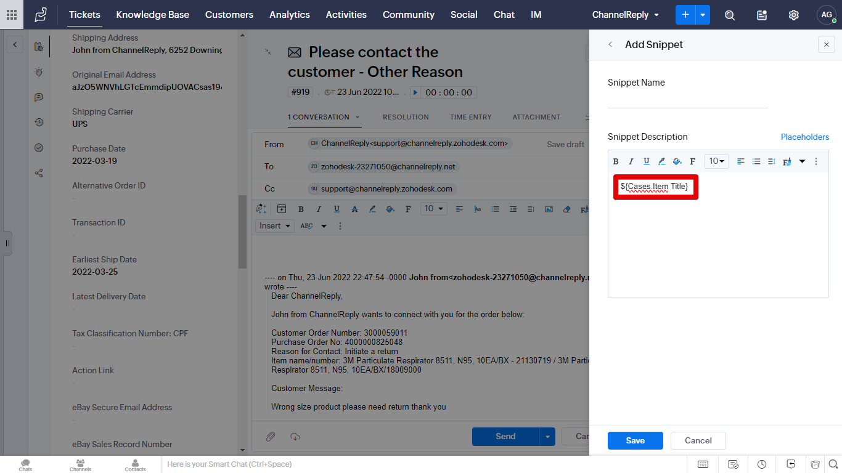Open the approvals checkmark sidebar icon

[39, 148]
